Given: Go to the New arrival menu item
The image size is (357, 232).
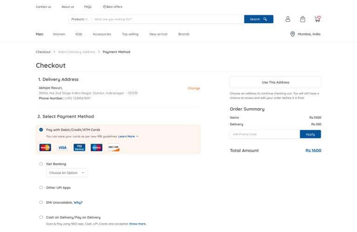Looking at the screenshot, I should 158,34.
